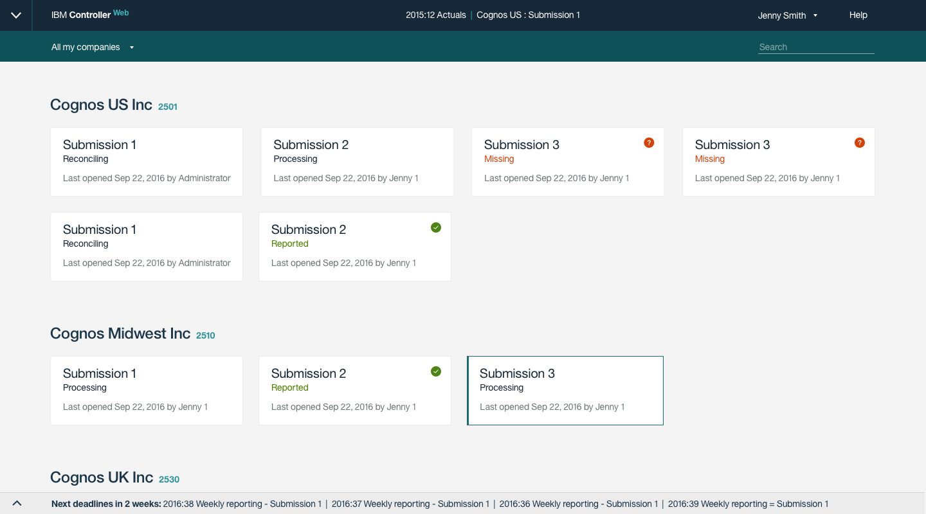Open Cognos Midwest Submission 3 Processing card

pyautogui.click(x=565, y=391)
